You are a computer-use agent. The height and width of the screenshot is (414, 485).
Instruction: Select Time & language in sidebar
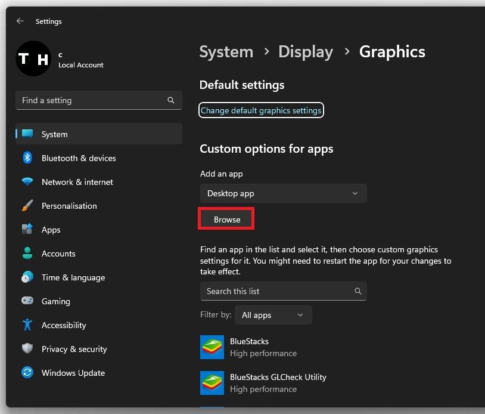(x=73, y=277)
